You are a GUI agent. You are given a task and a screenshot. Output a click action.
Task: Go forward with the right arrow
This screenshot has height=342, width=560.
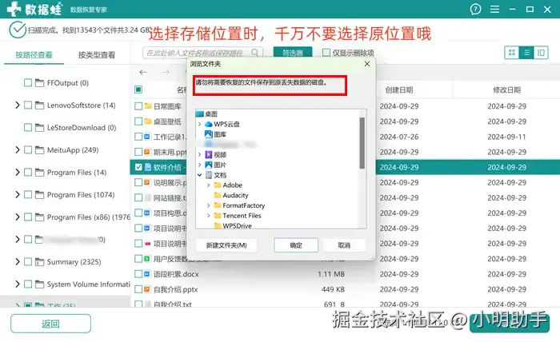pyautogui.click(x=166, y=73)
